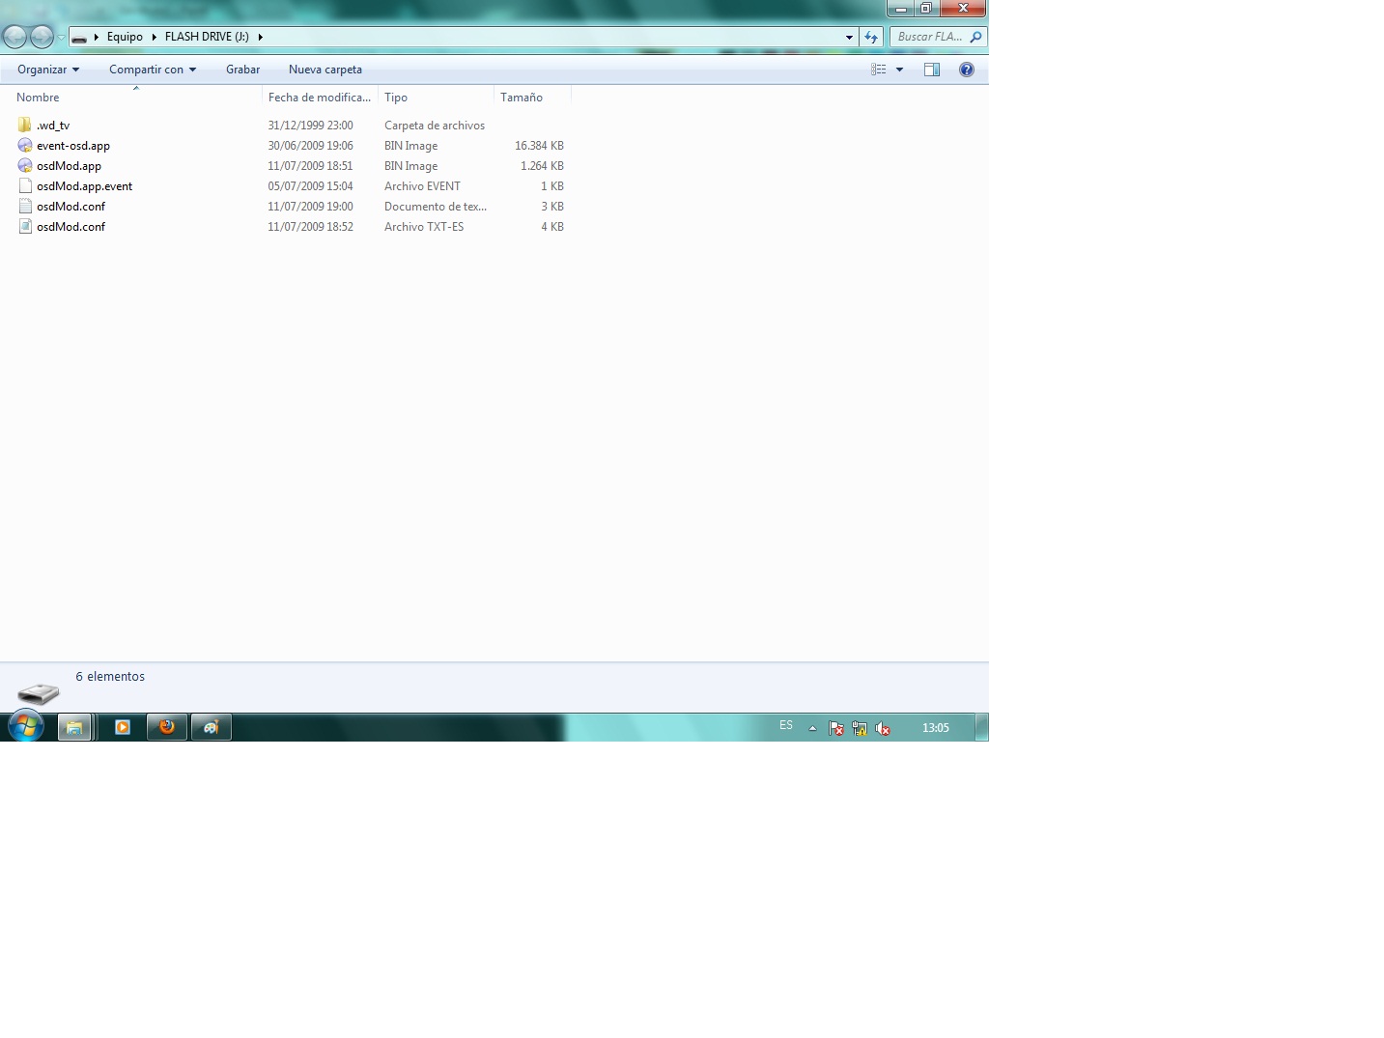Focus the Buscar FLA... search field
Viewport: 1384px width, 1038px height.
point(929,37)
